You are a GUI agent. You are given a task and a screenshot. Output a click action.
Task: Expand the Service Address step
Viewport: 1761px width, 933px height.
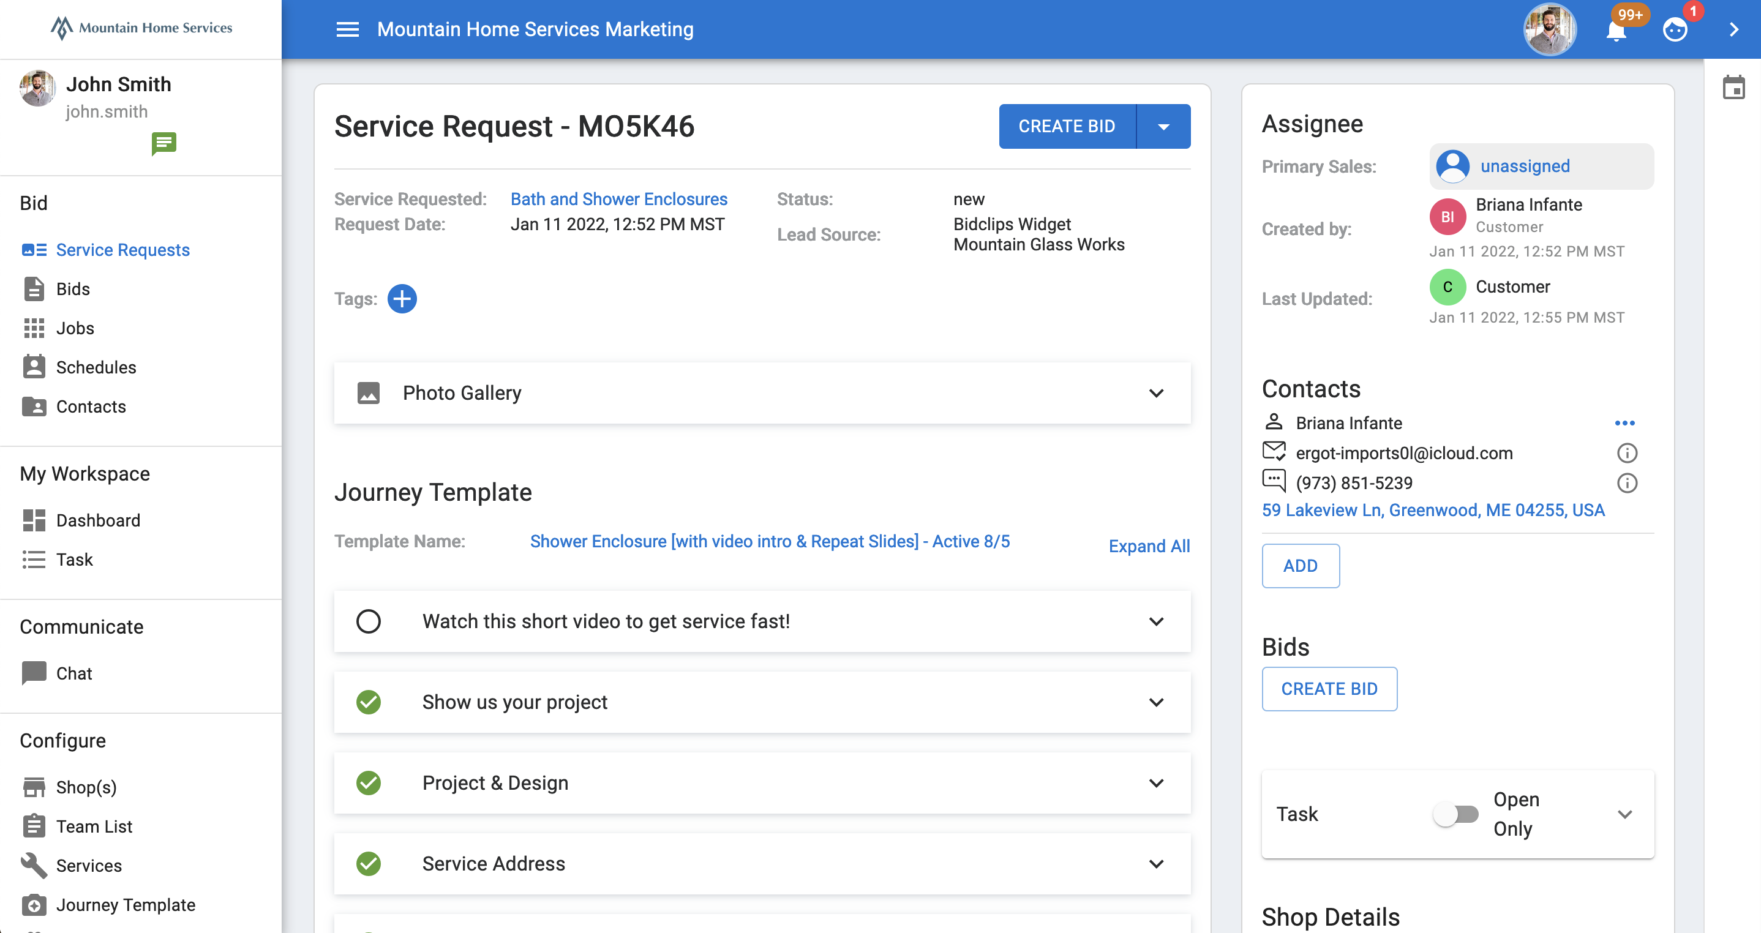point(1156,864)
